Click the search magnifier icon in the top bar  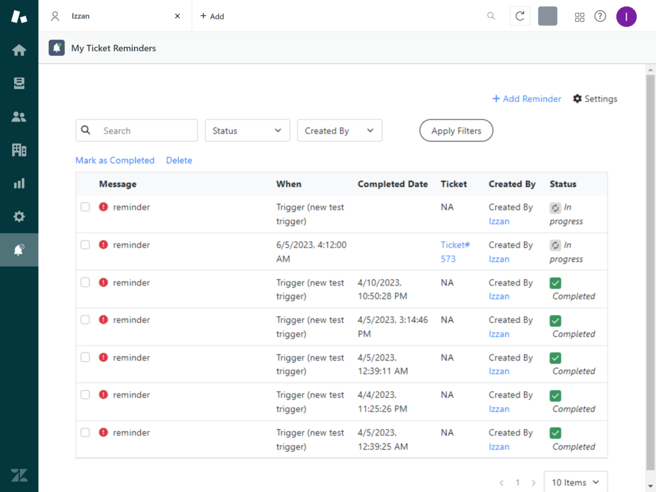tap(491, 16)
